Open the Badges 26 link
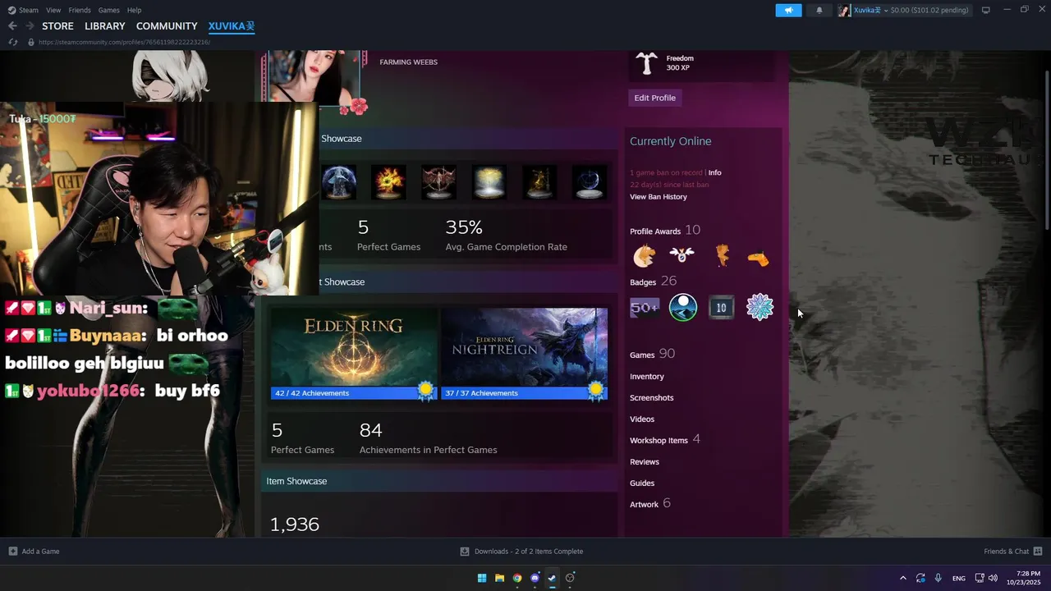Screen dimensions: 1051x591 [654, 282]
